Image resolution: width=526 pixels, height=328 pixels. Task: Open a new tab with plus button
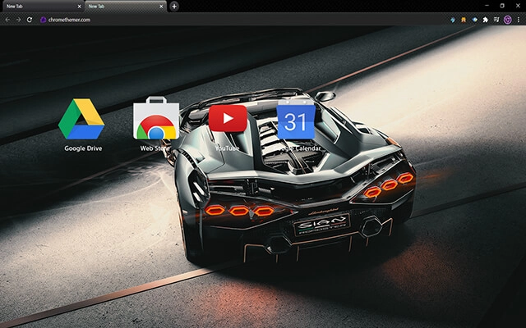click(x=174, y=7)
